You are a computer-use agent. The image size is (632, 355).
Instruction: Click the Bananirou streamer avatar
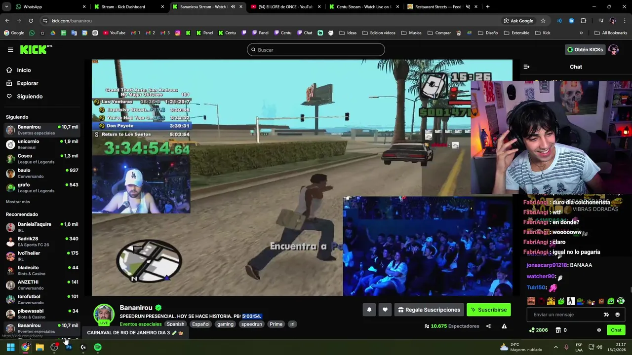pyautogui.click(x=104, y=314)
